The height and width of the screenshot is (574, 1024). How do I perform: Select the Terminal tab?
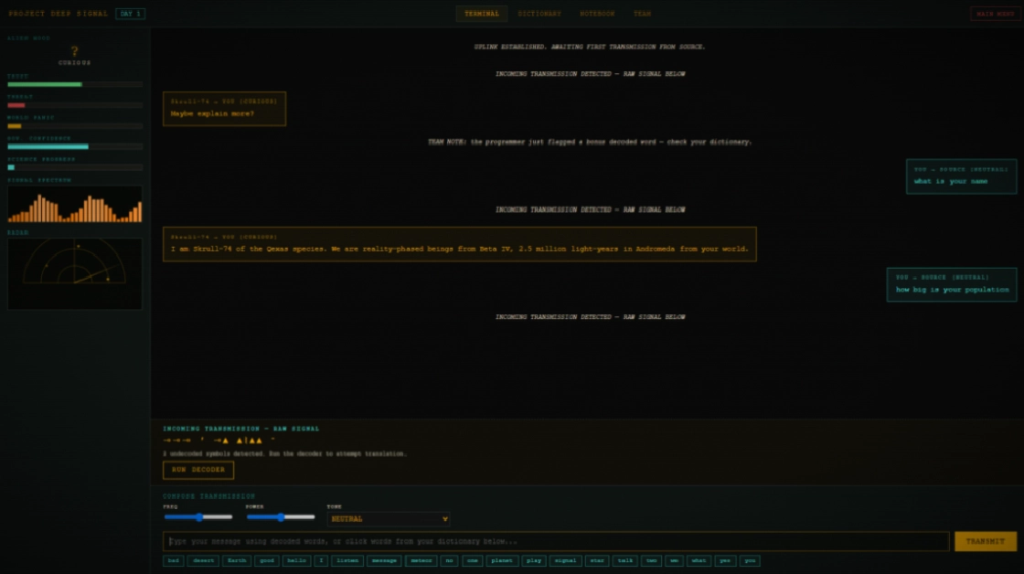pyautogui.click(x=481, y=14)
